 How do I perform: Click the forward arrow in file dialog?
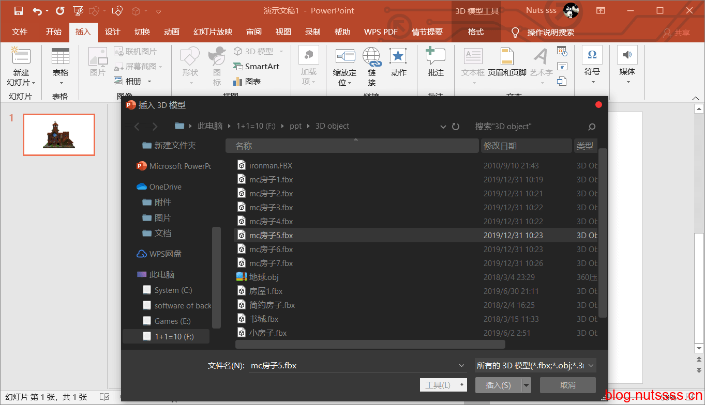pyautogui.click(x=155, y=127)
